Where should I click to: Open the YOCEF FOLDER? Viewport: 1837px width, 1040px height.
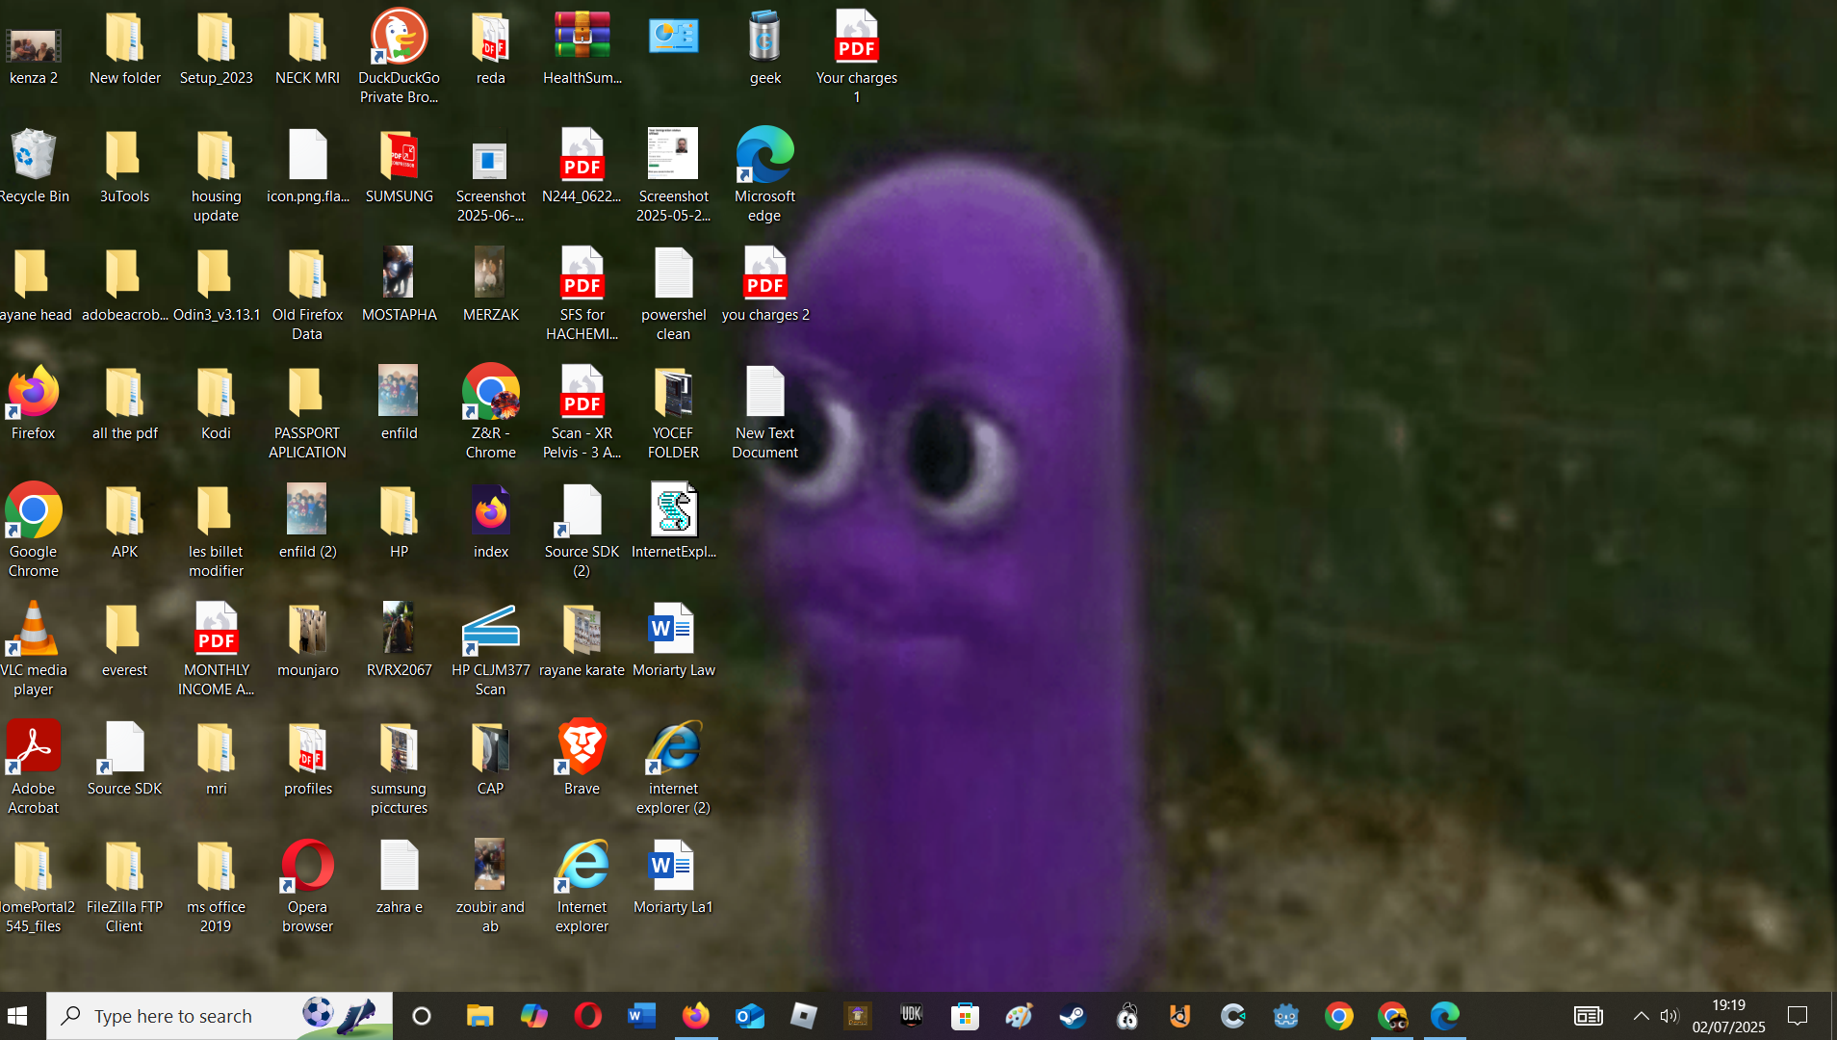pos(673,411)
